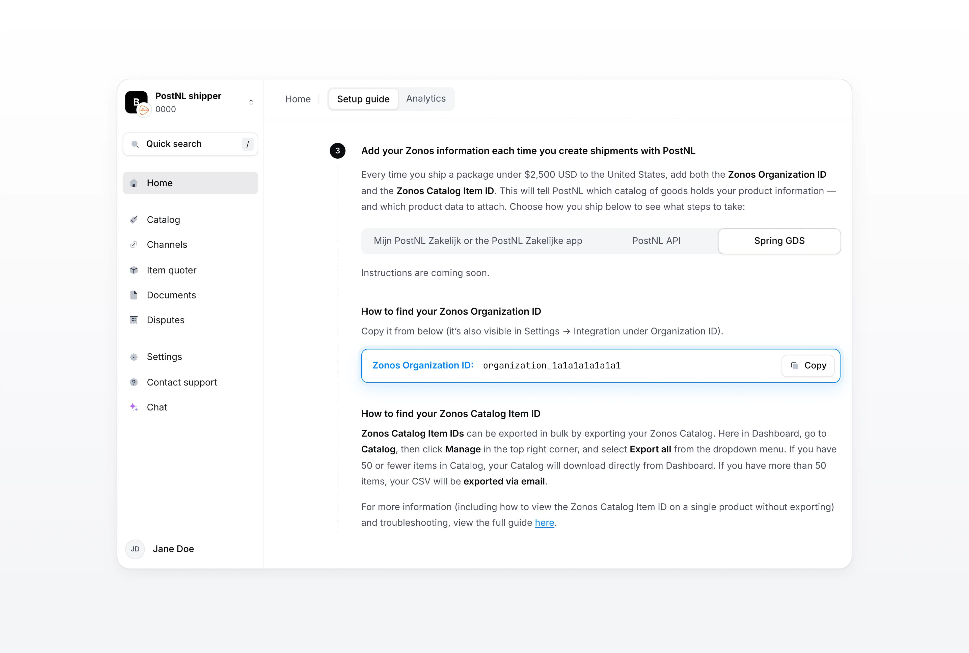Screen dimensions: 969x653
Task: Click the organization_1a1a1a1a1a1a1 ID value
Action: click(x=552, y=366)
